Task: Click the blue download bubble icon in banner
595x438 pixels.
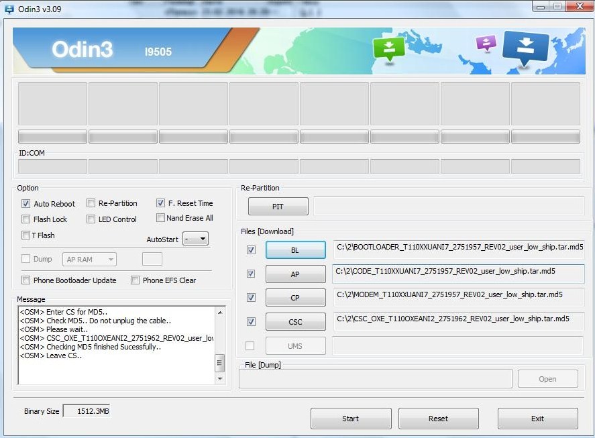Action: 525,47
